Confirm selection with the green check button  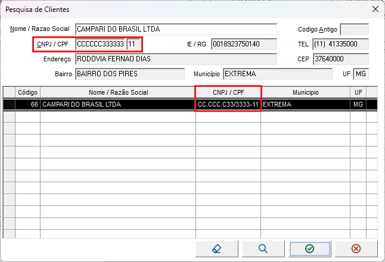click(310, 249)
